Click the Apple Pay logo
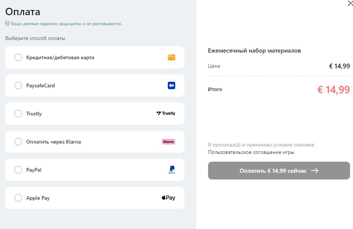This screenshot has width=353, height=229. click(x=169, y=198)
